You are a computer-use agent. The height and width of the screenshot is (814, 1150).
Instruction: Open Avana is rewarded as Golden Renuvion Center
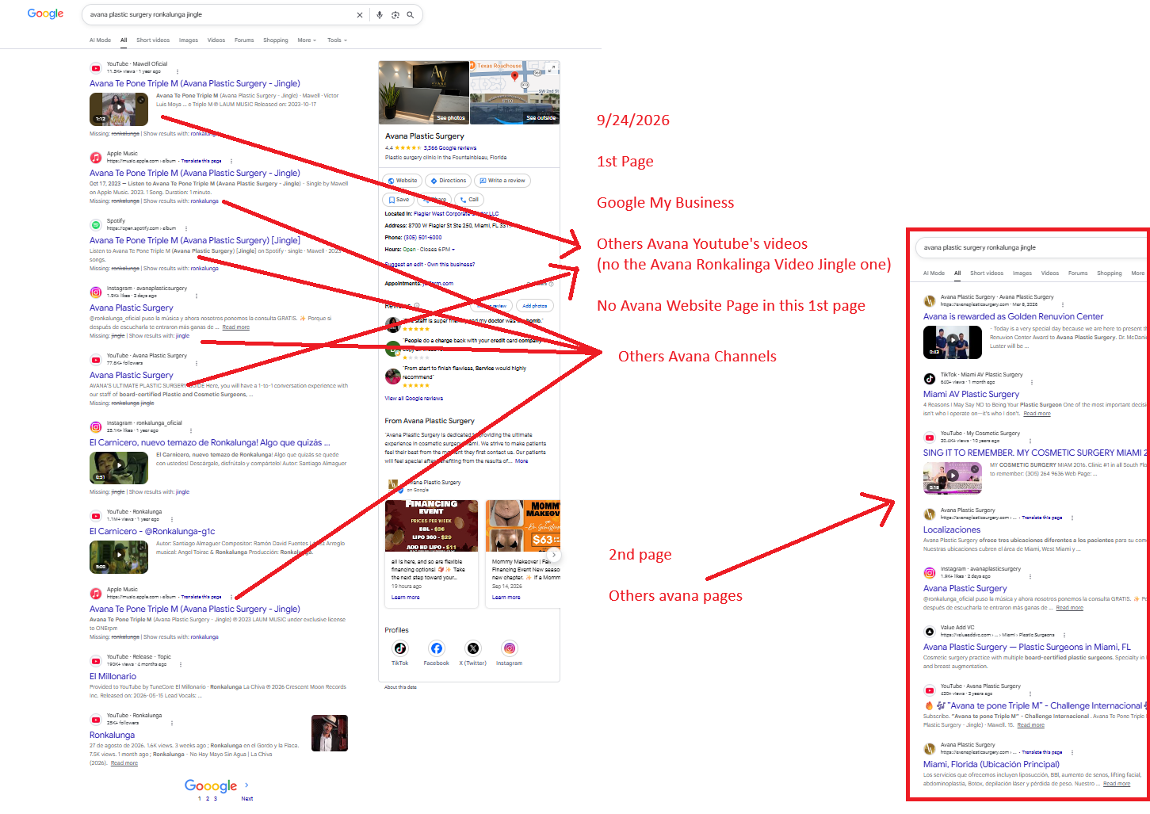[x=1013, y=316]
